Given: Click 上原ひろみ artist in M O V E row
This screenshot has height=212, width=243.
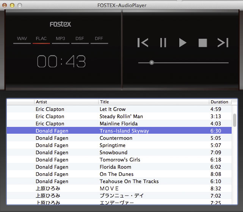Looking at the screenshot, I should pos(48,188).
